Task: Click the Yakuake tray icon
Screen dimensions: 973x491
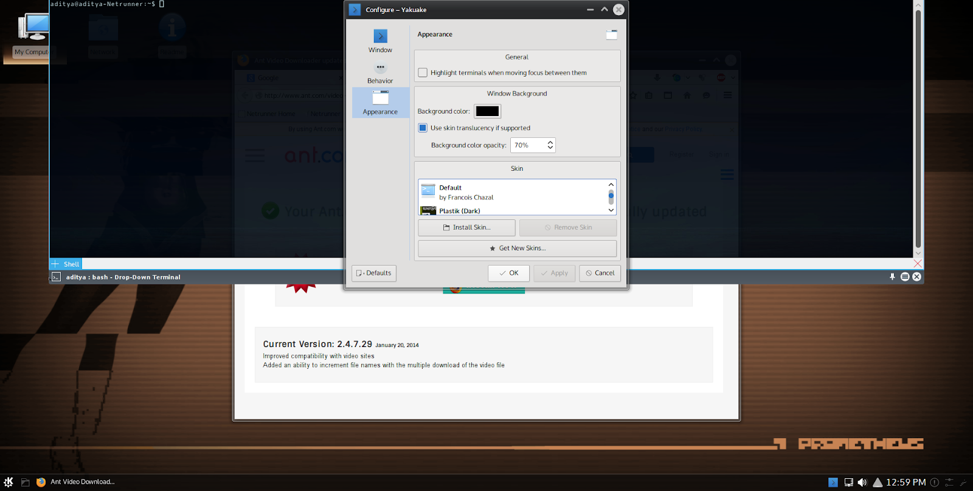Action: click(833, 482)
